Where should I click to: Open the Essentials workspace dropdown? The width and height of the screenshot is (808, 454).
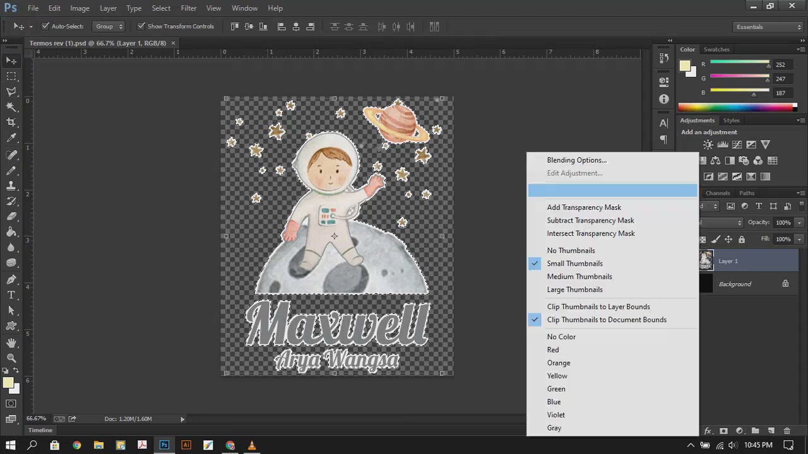click(x=768, y=26)
